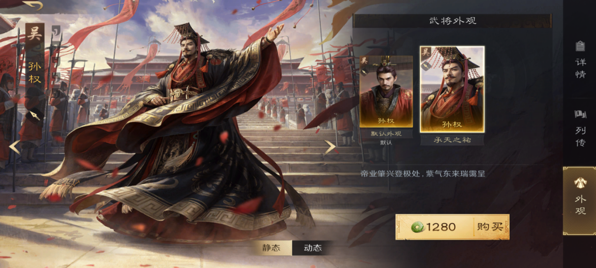
Task: Switch the portrait to 动态 mode
Action: (313, 248)
